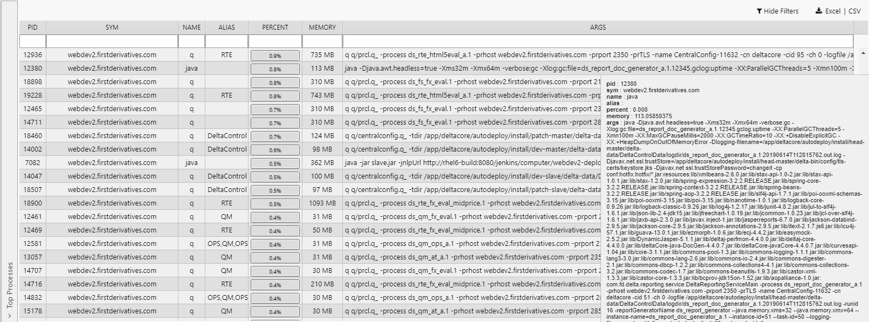
Task: Click the Excel download icon
Action: tap(818, 11)
